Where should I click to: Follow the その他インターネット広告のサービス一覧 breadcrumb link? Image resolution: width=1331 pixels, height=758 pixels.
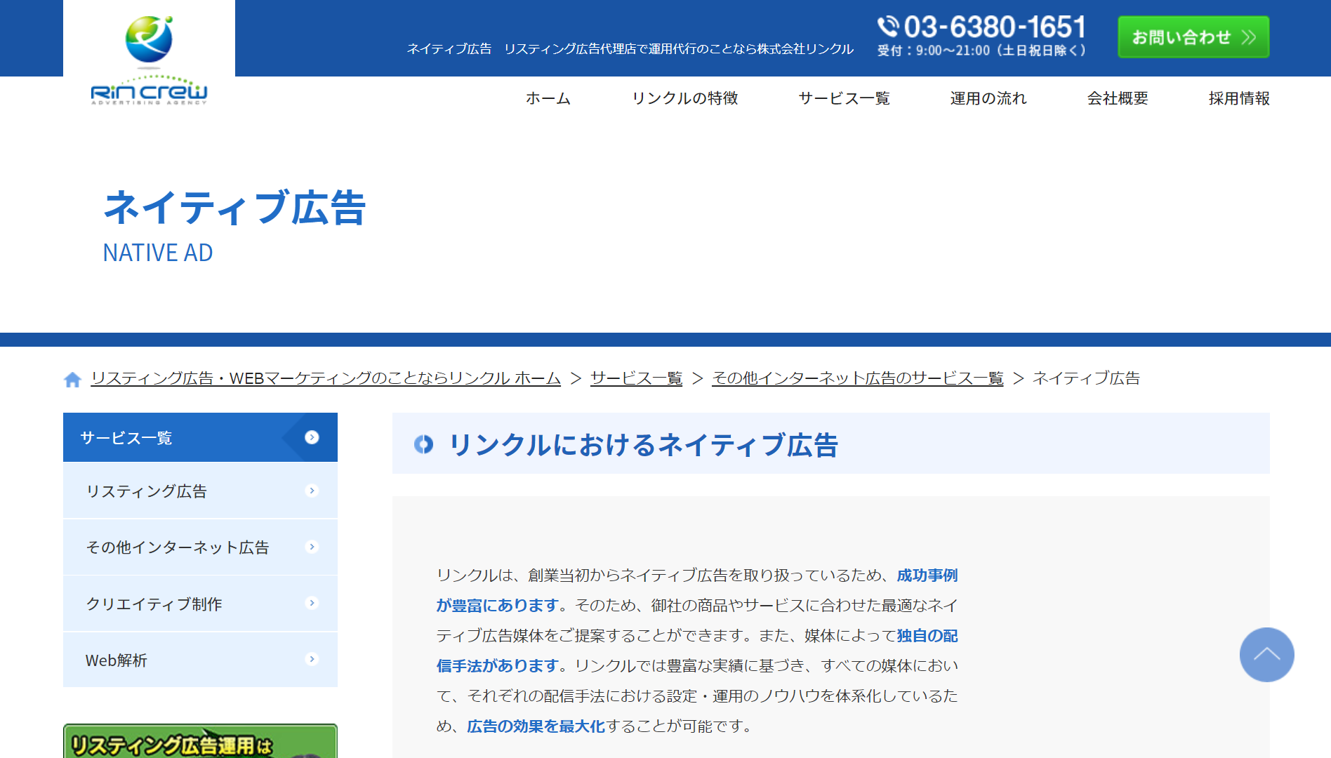point(858,378)
